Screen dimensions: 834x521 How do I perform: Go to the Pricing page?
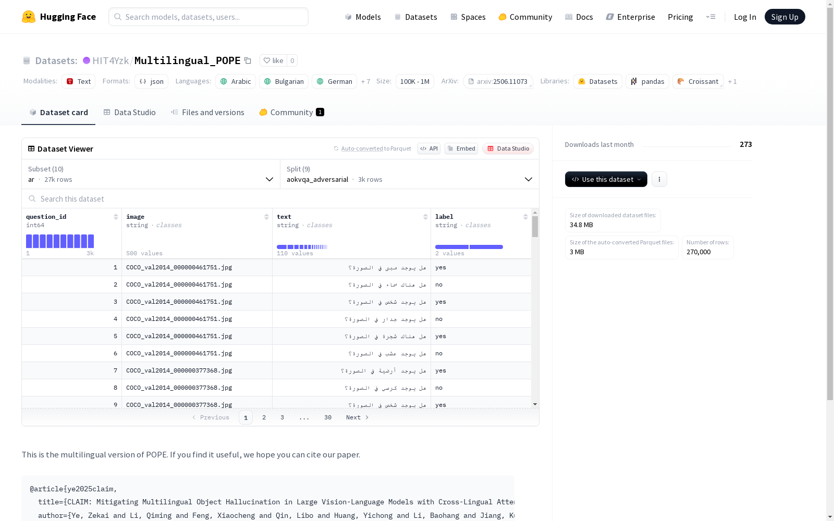(680, 17)
